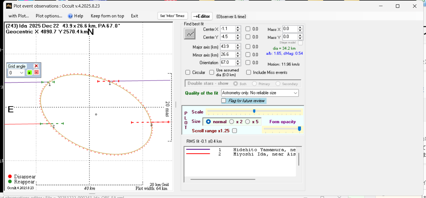This screenshot has width=426, height=198.
Task: Open the Plot options... menu
Action: tap(49, 16)
